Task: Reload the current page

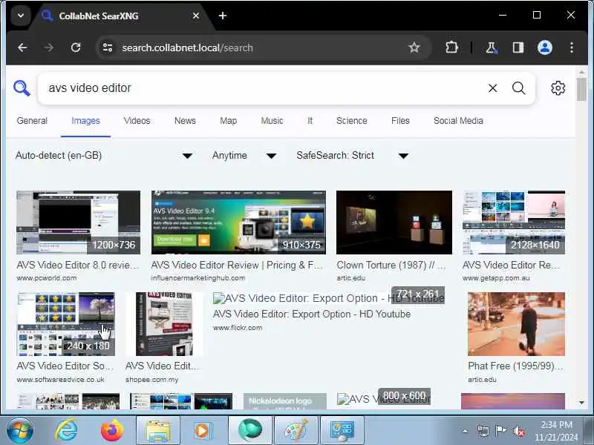Action: [x=76, y=47]
